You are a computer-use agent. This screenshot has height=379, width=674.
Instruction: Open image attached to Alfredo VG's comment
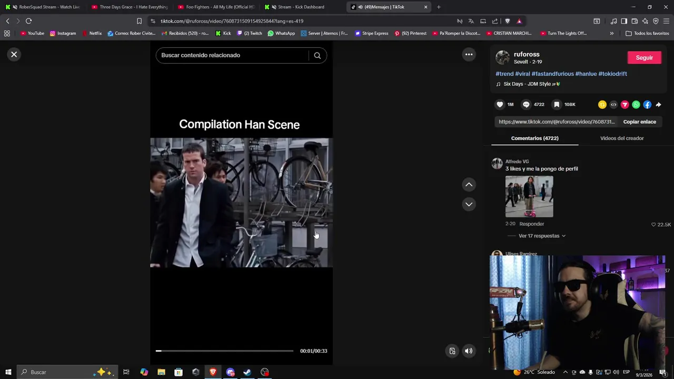click(x=529, y=196)
